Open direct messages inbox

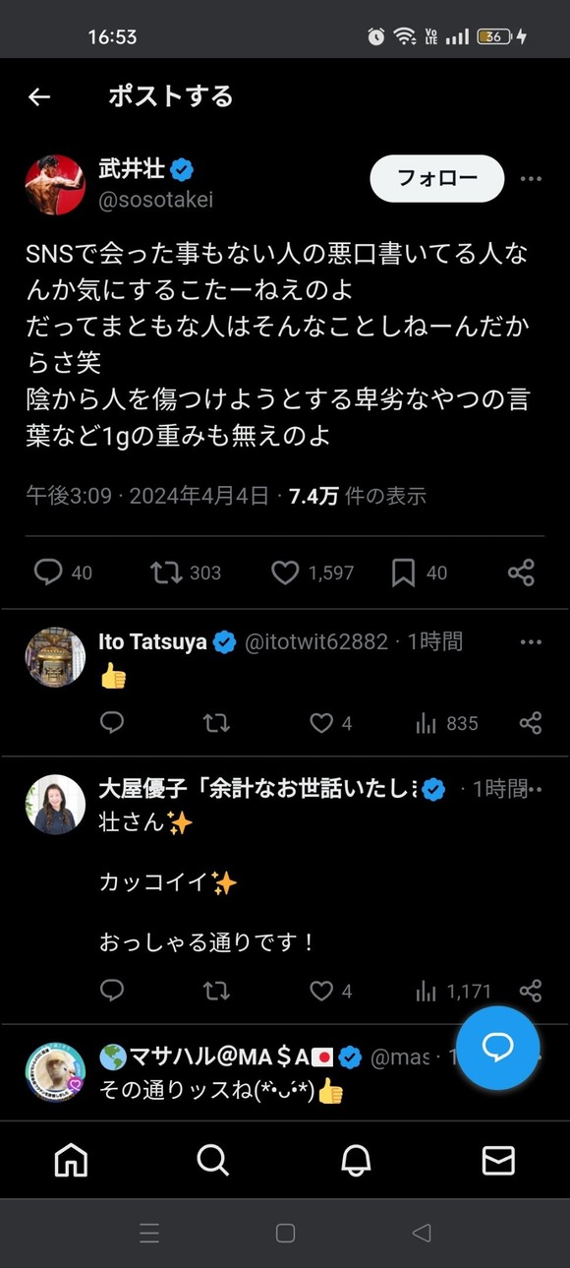[x=498, y=1160]
